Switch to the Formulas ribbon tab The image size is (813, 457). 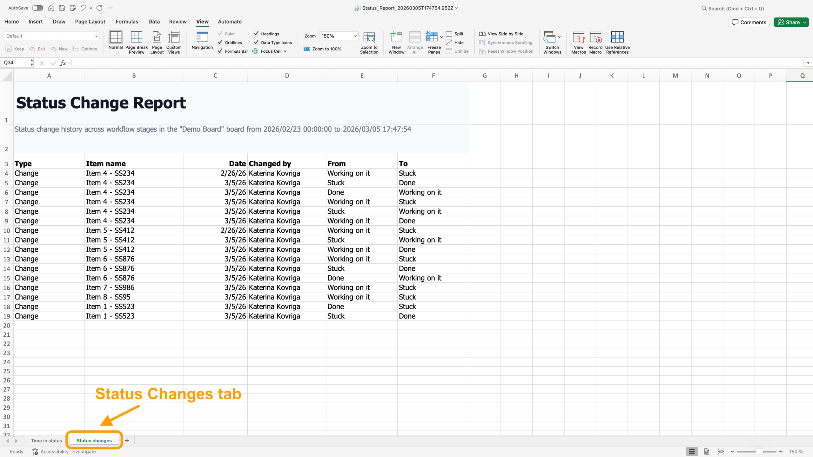pos(127,21)
